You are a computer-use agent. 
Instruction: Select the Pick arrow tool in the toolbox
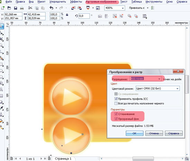[2, 26]
